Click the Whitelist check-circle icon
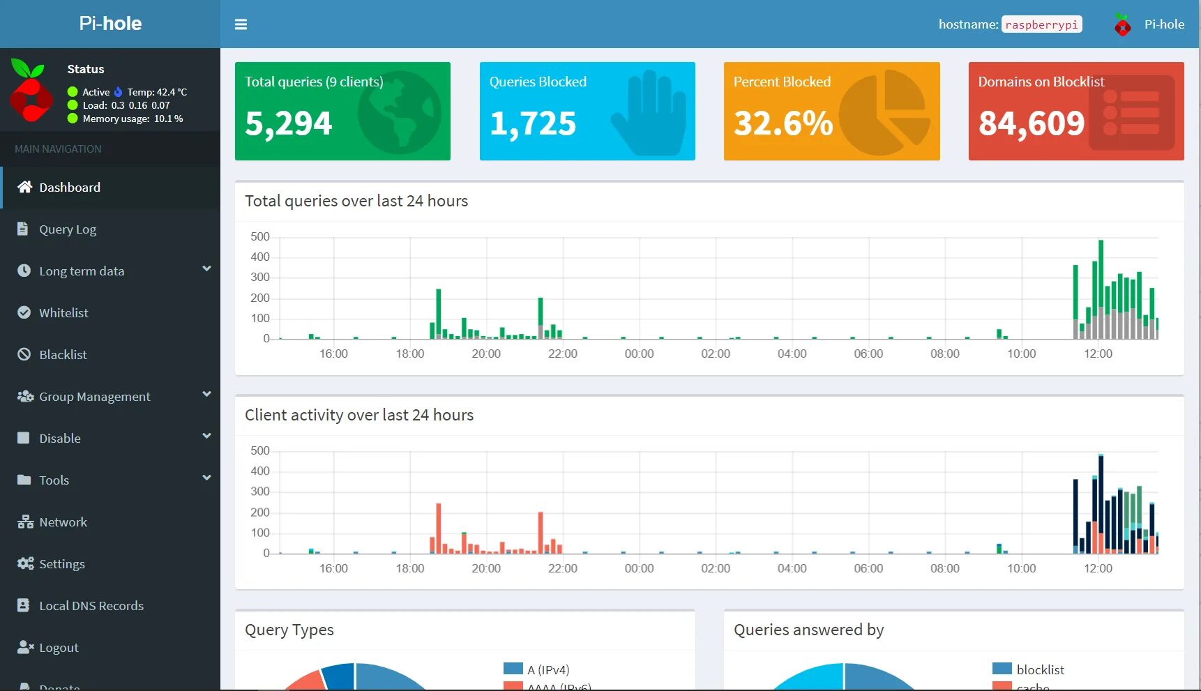Viewport: 1201px width, 691px height. tap(24, 312)
